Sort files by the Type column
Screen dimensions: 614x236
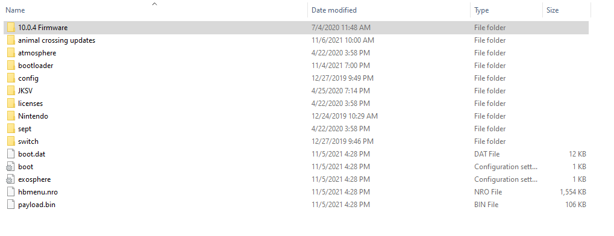481,10
